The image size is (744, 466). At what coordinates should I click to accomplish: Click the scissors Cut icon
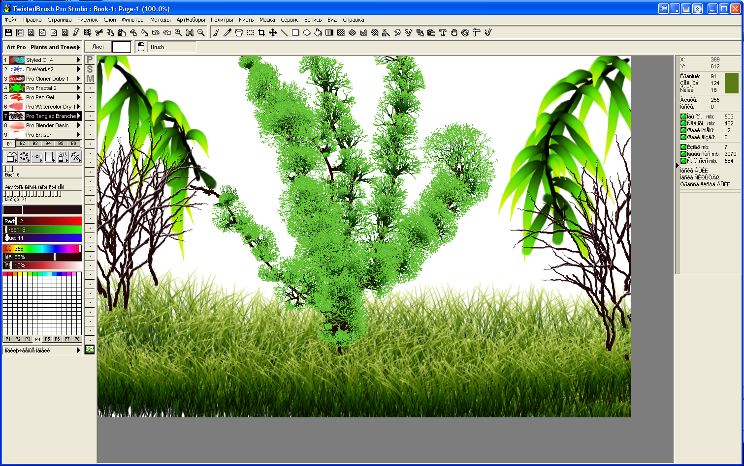point(99,32)
